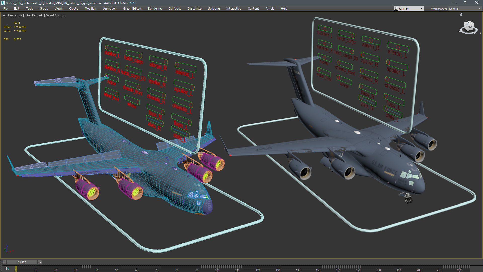This screenshot has width=483, height=272.
Task: Open the Interactive menu
Action: tap(234, 9)
